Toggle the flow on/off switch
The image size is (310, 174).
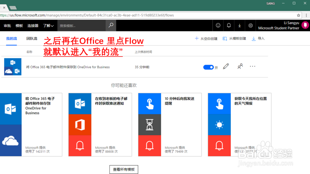tap(208, 67)
